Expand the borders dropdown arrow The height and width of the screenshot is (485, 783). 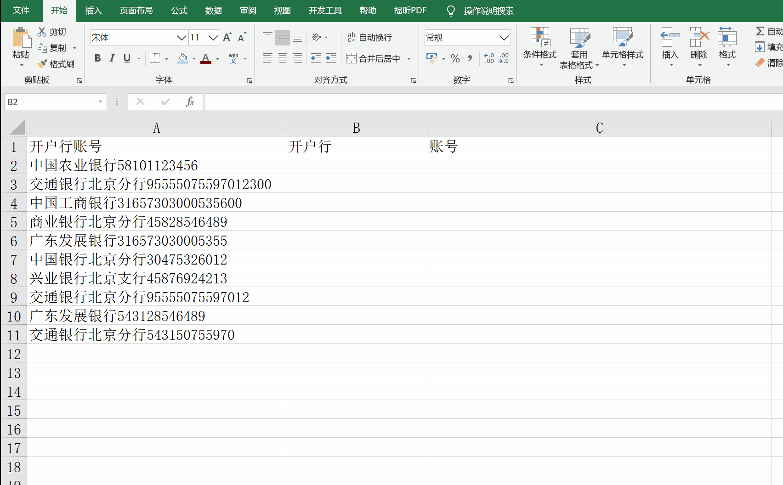[166, 59]
